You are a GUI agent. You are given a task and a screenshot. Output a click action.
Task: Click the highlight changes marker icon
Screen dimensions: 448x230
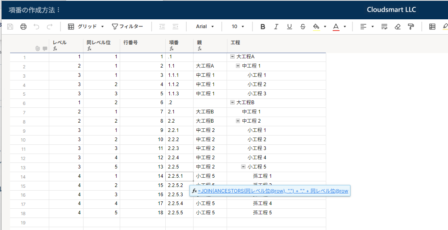[x=445, y=27]
